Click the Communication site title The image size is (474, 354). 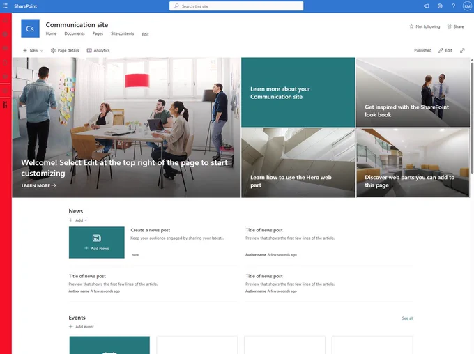point(77,25)
